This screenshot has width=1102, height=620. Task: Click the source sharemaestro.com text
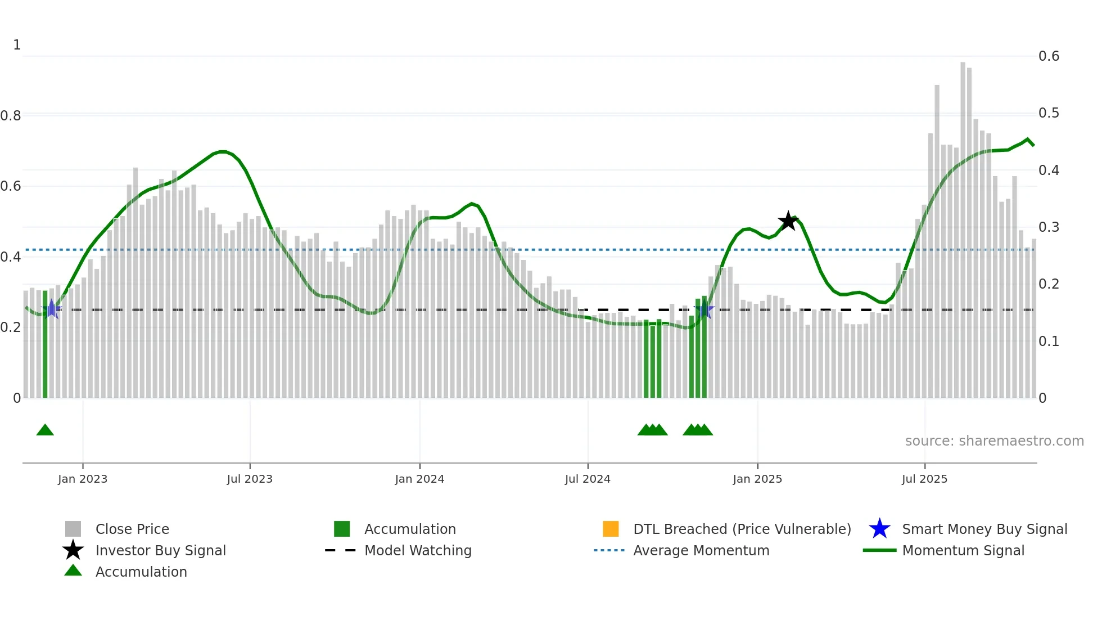[x=994, y=441]
